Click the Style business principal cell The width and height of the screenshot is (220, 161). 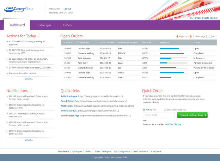pos(120,77)
